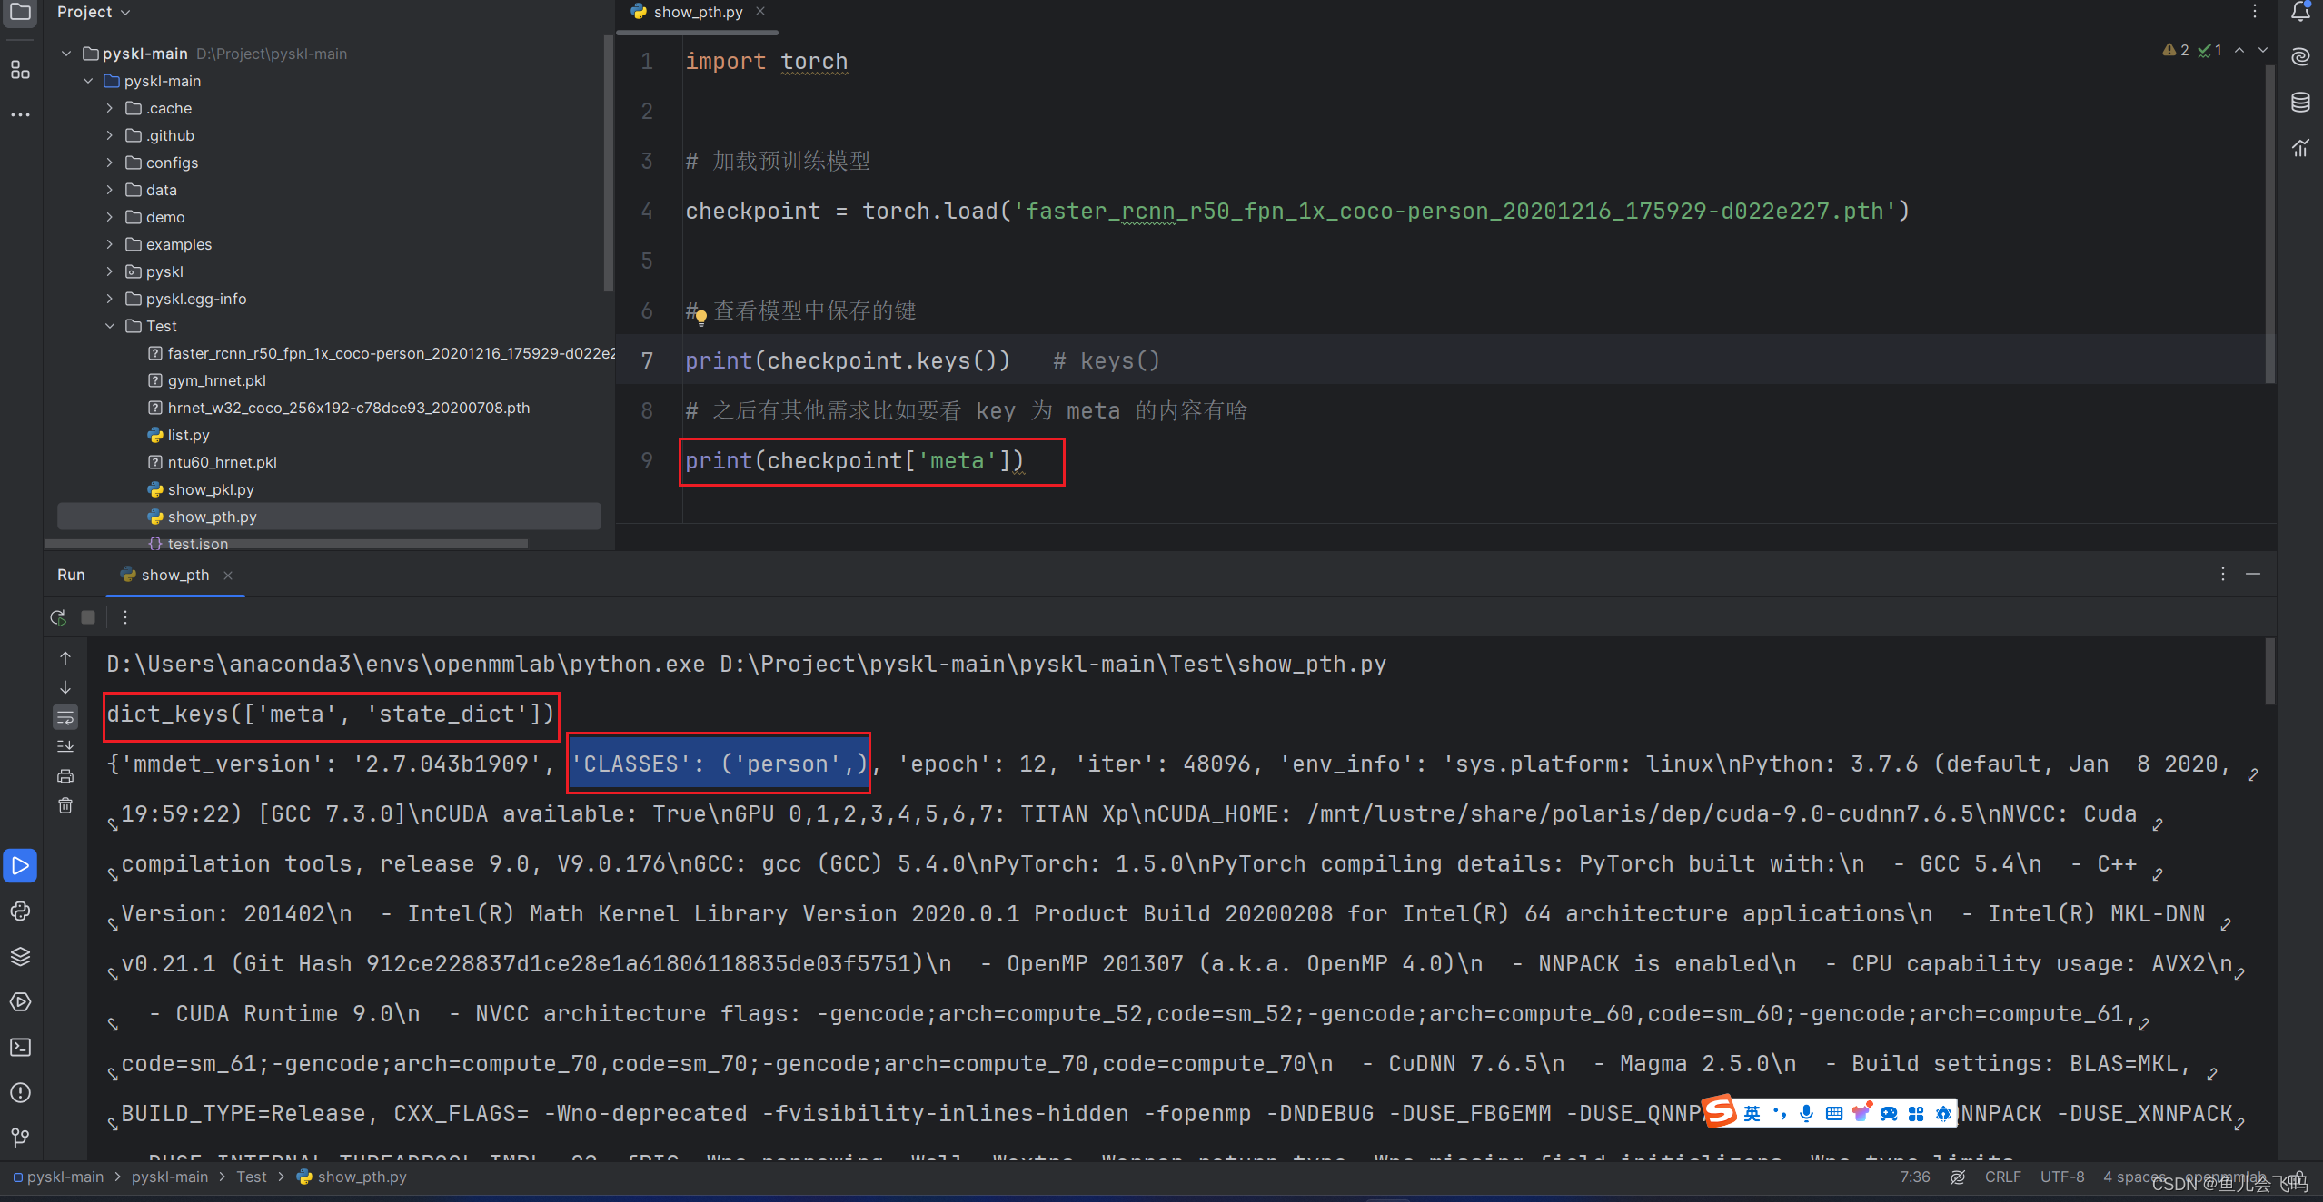Viewport: 2323px width, 1202px height.
Task: Clear the run console with trash icon
Action: pos(65,805)
